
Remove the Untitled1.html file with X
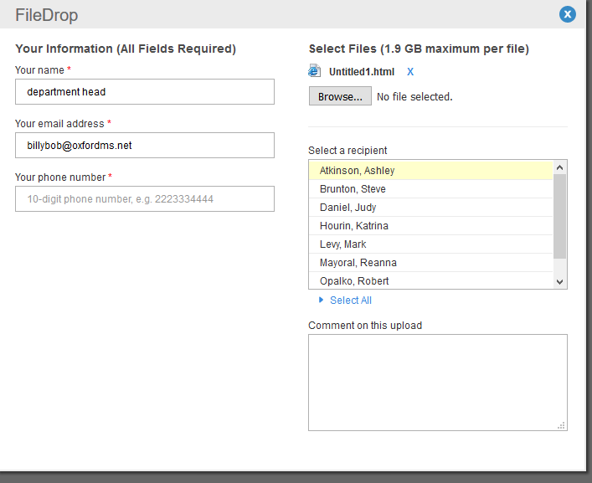(410, 72)
